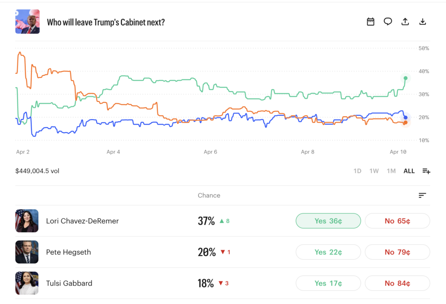Buy Yes 17¢ for Tulsi Gabbard
Image resolution: width=446 pixels, height=304 pixels.
[x=328, y=284]
